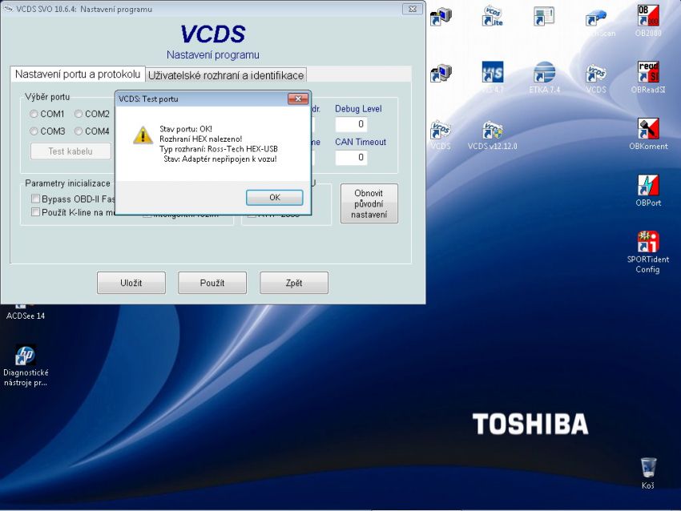The image size is (681, 511).
Task: Tick the Použít K-line checkbox
Action: (35, 212)
